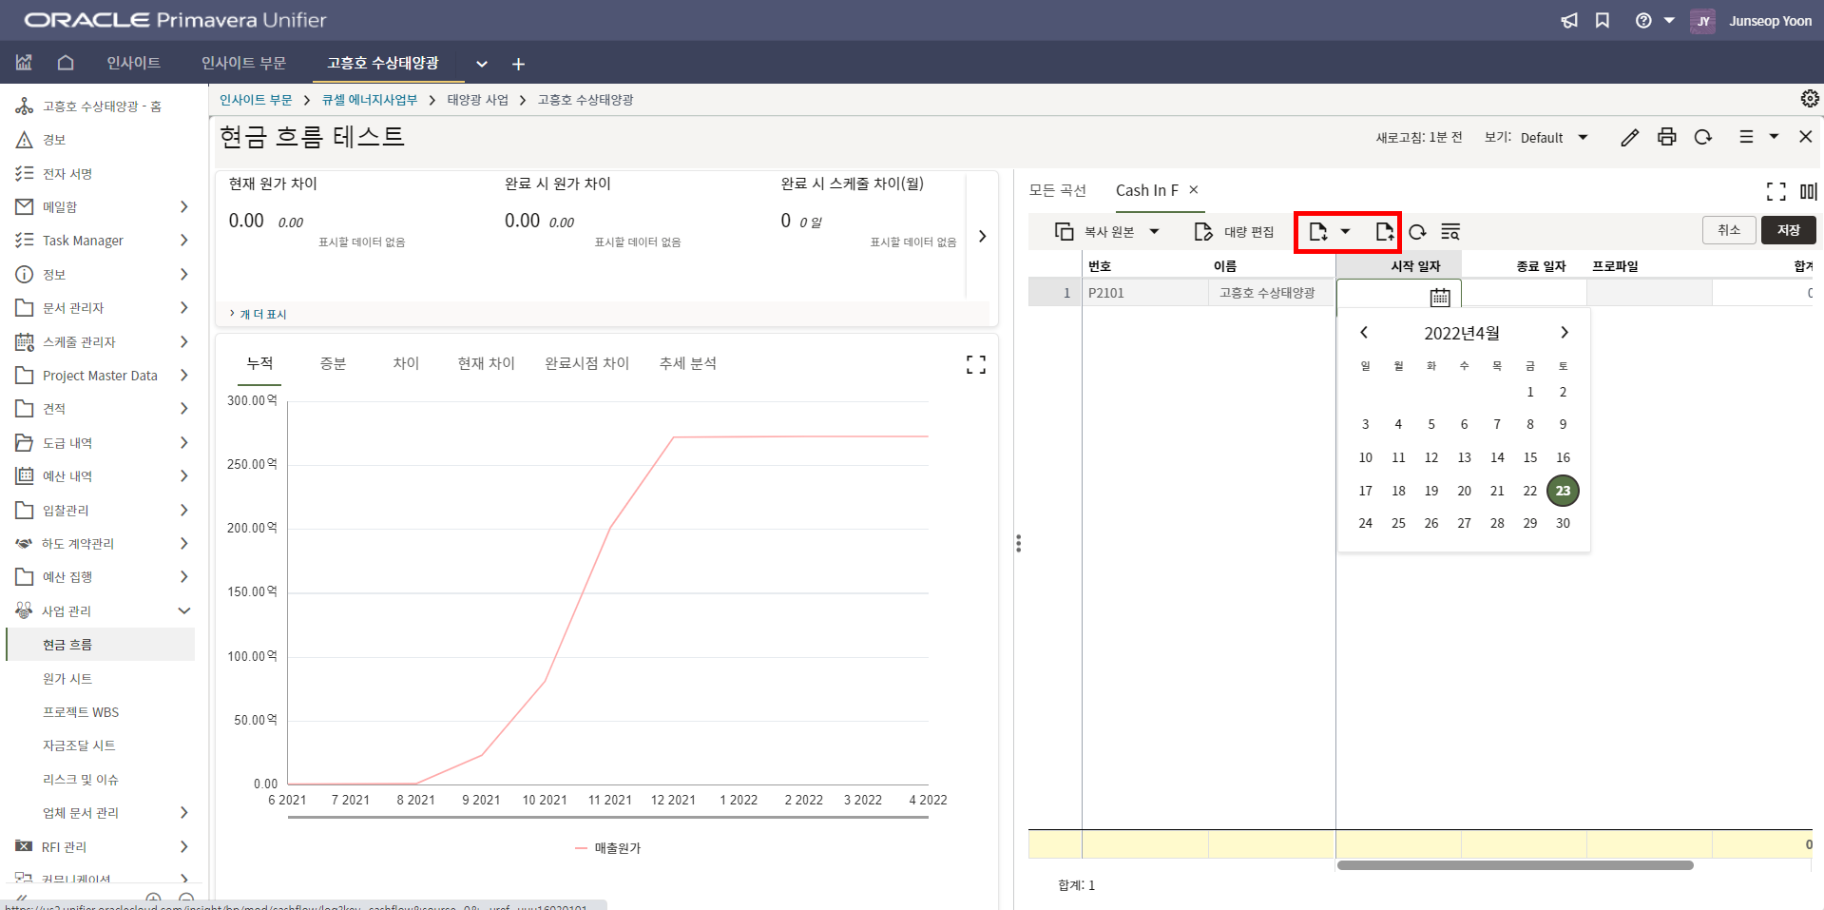Collapse the 사업 관리 sidebar section

tap(184, 610)
